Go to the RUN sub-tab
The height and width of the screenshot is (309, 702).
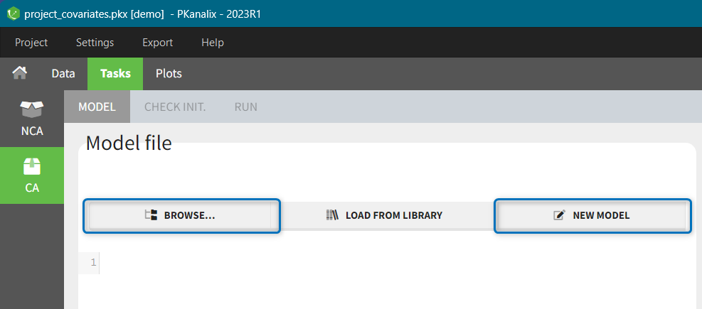tap(245, 107)
